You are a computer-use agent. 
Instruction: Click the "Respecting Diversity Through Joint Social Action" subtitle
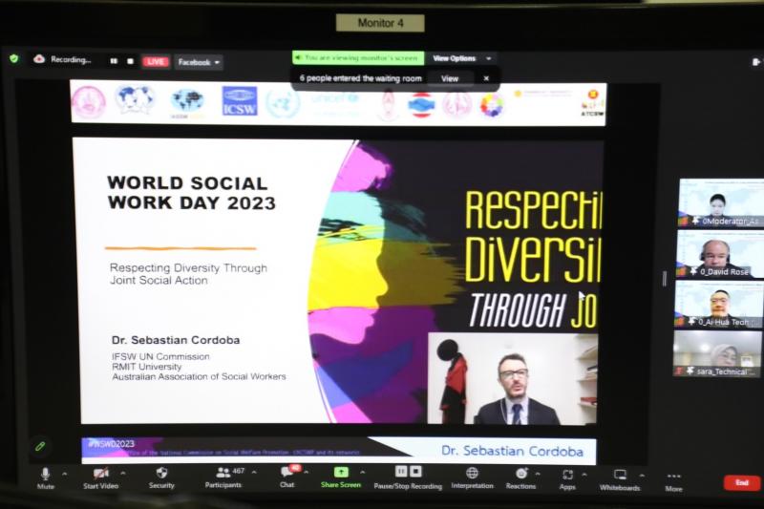(188, 274)
